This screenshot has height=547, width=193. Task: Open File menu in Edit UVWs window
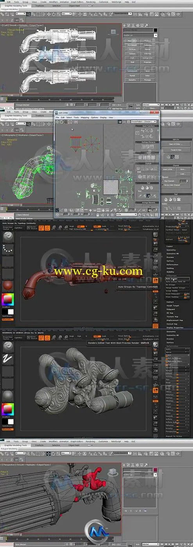coord(57,118)
